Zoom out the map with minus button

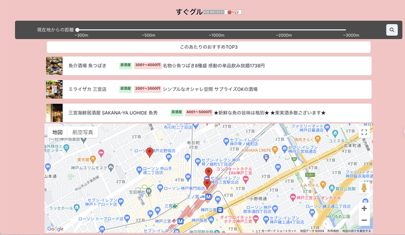[x=364, y=220]
